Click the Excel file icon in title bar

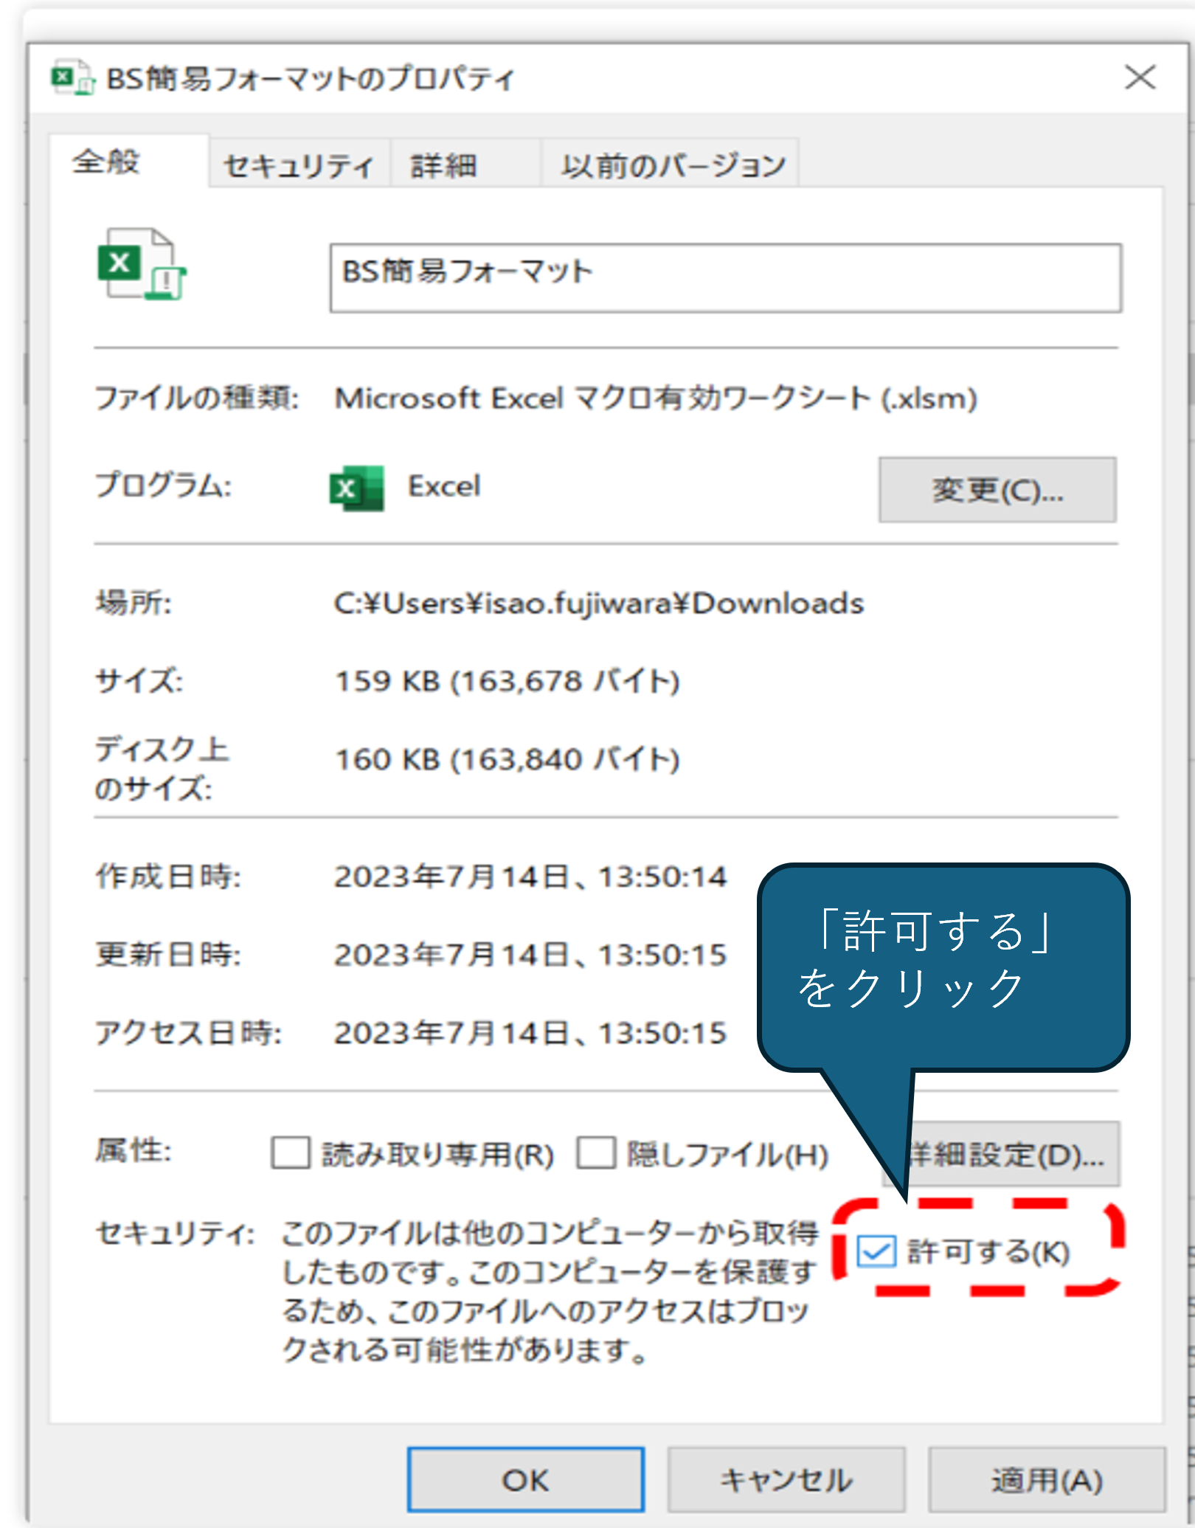point(72,77)
